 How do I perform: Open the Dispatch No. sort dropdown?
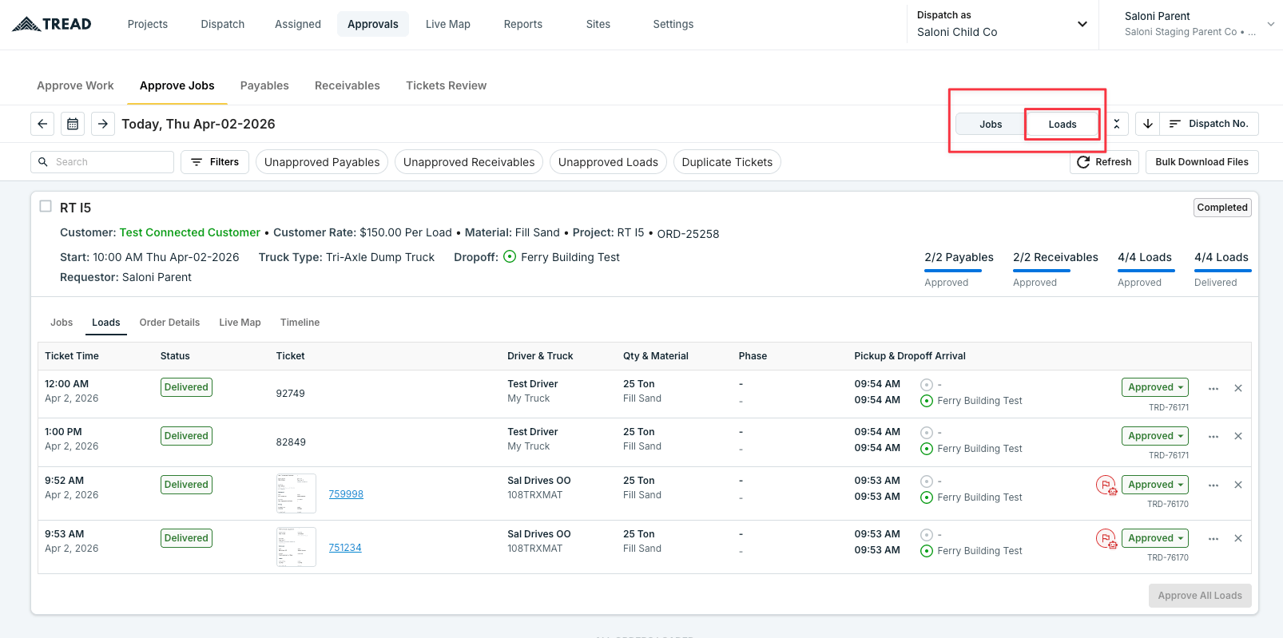click(1210, 124)
